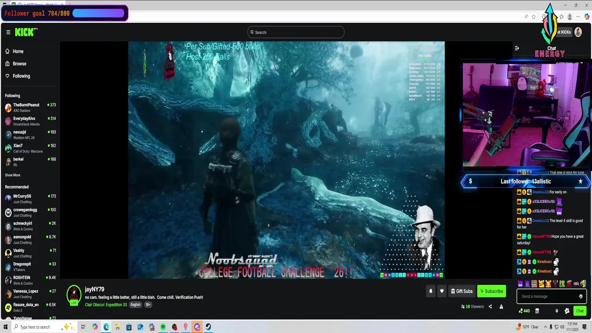The width and height of the screenshot is (592, 333).
Task: Click the jayNY79 channel name
Action: click(x=94, y=290)
